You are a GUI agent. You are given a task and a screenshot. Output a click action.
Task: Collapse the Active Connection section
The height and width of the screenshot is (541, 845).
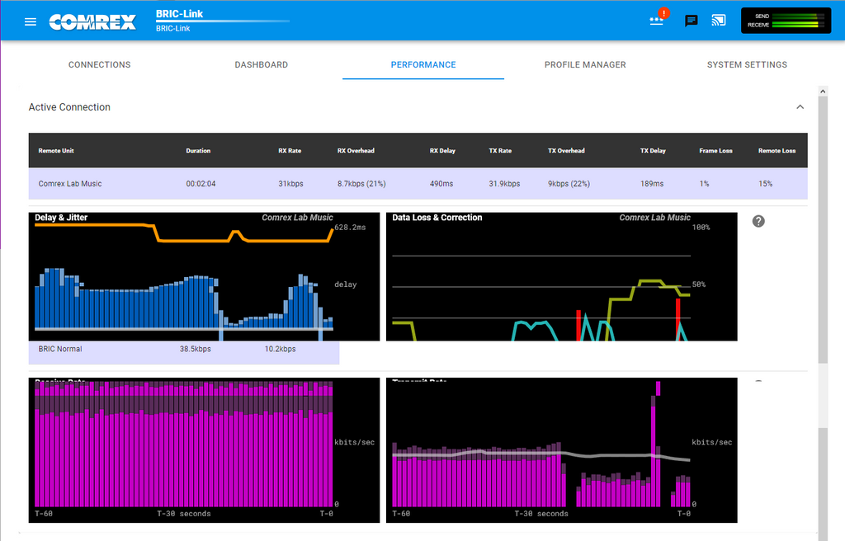[x=800, y=106]
